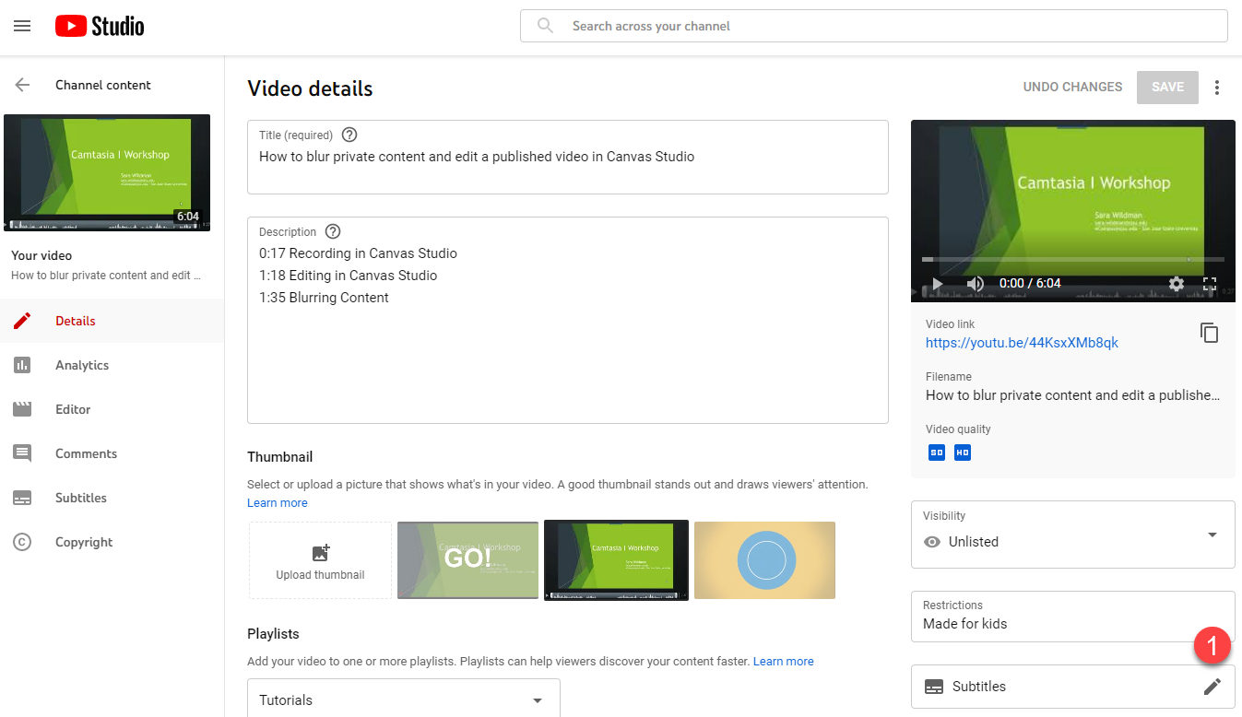Expand the Tutorials playlist dropdown
The width and height of the screenshot is (1242, 717).
[x=404, y=699]
